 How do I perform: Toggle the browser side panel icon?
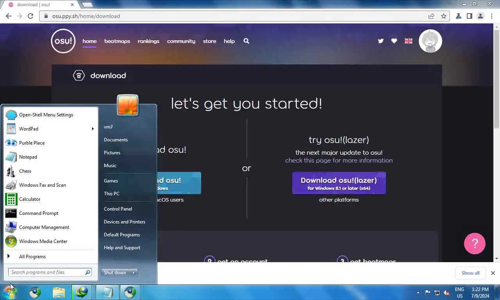point(470,16)
